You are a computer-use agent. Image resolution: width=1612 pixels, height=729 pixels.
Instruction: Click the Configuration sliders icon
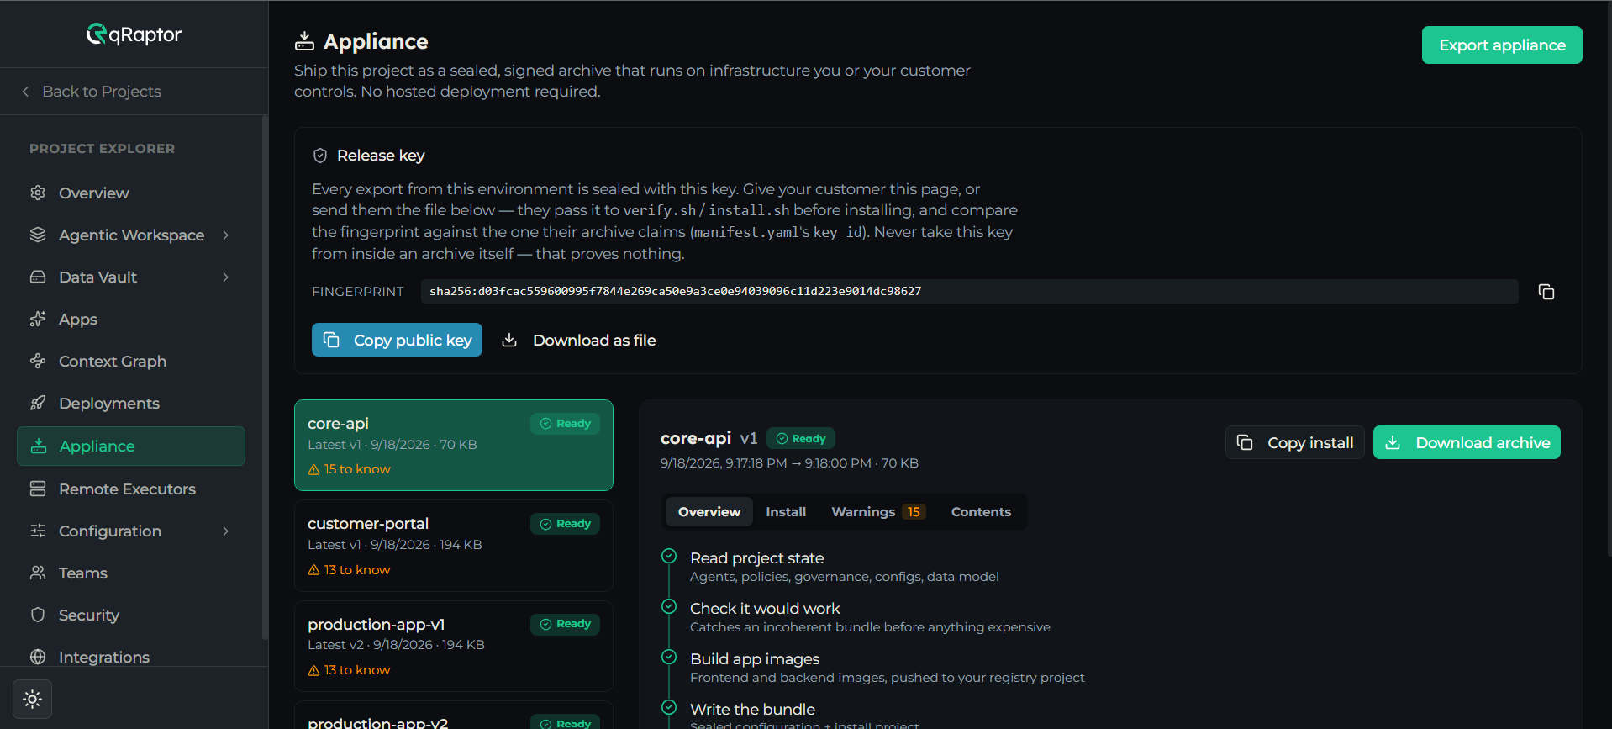(38, 531)
